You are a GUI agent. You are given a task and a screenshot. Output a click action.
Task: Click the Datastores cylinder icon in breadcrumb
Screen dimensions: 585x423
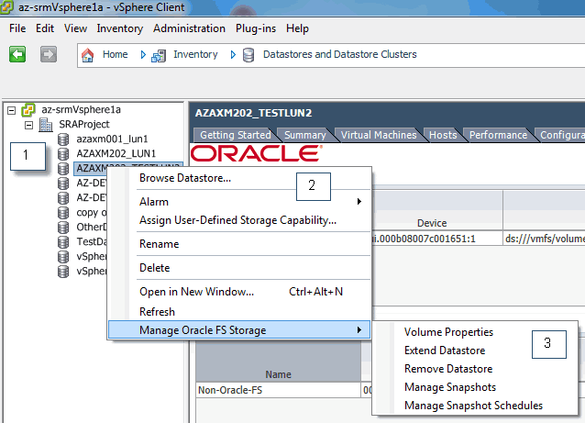coord(248,55)
